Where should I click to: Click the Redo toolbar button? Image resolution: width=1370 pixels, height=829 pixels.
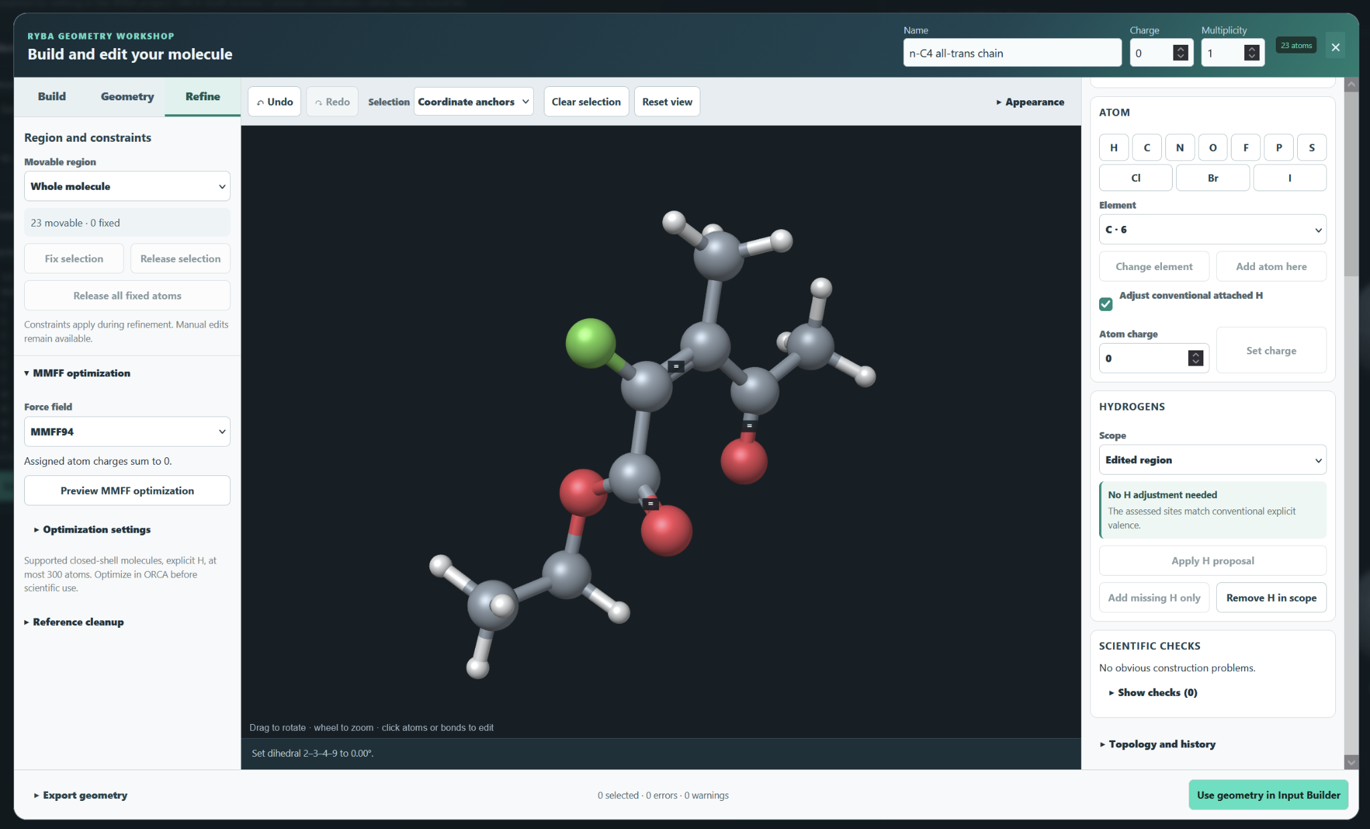point(332,102)
